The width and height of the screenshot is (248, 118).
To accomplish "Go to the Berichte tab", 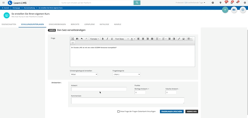I will coord(75,24).
